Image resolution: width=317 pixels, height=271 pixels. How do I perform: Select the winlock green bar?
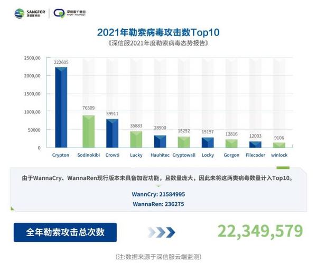click(279, 145)
